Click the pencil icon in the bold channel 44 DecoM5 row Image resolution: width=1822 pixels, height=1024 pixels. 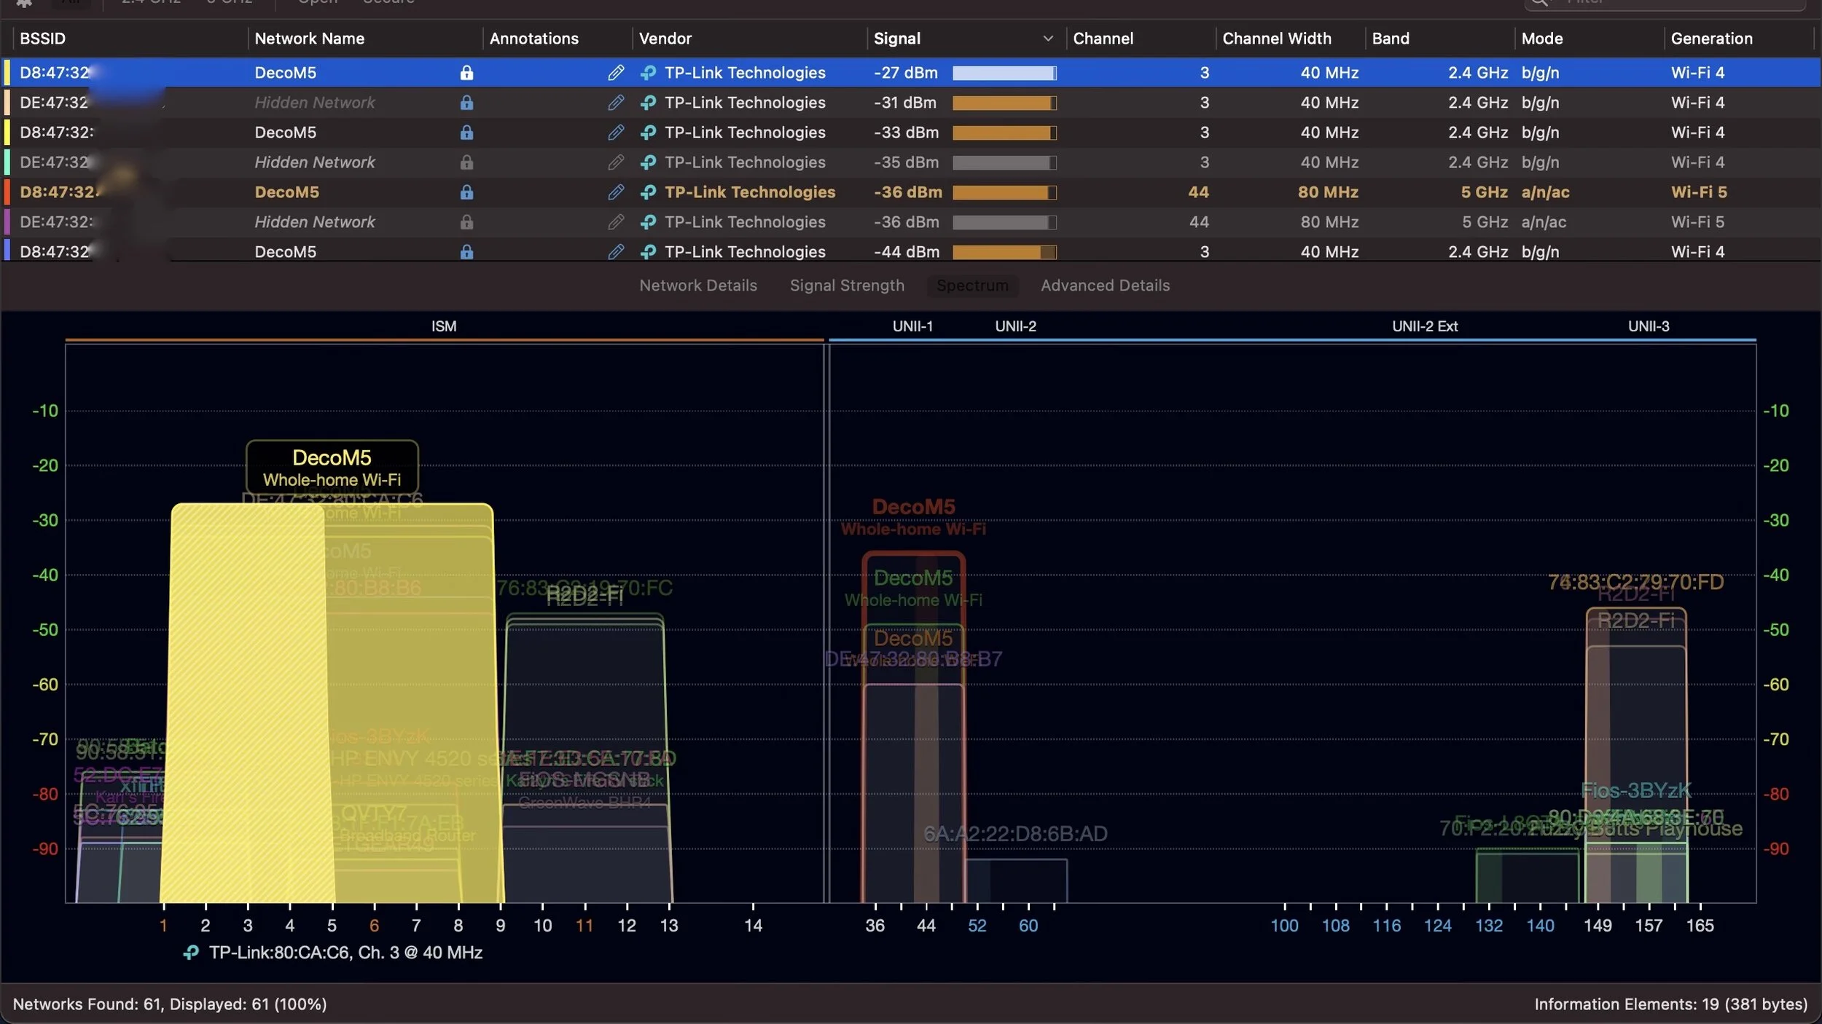(616, 192)
